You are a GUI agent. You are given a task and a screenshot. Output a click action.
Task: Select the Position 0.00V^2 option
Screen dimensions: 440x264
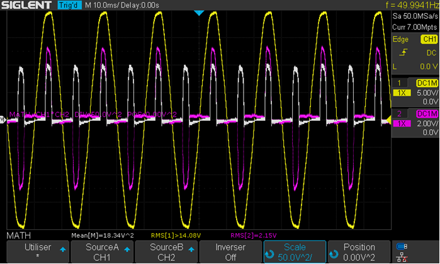click(x=359, y=251)
